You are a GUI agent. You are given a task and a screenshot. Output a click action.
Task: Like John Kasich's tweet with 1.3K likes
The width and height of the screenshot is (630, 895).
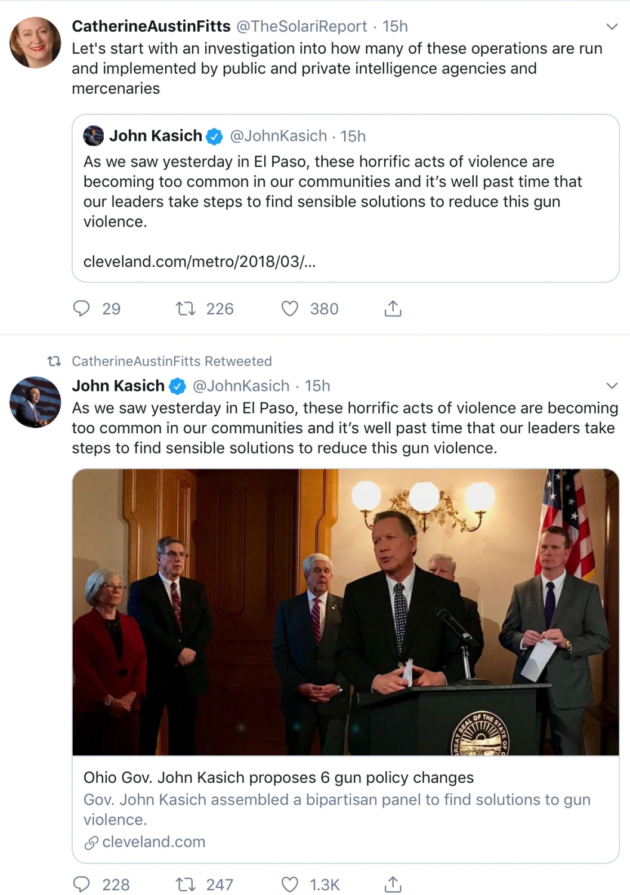pyautogui.click(x=290, y=884)
